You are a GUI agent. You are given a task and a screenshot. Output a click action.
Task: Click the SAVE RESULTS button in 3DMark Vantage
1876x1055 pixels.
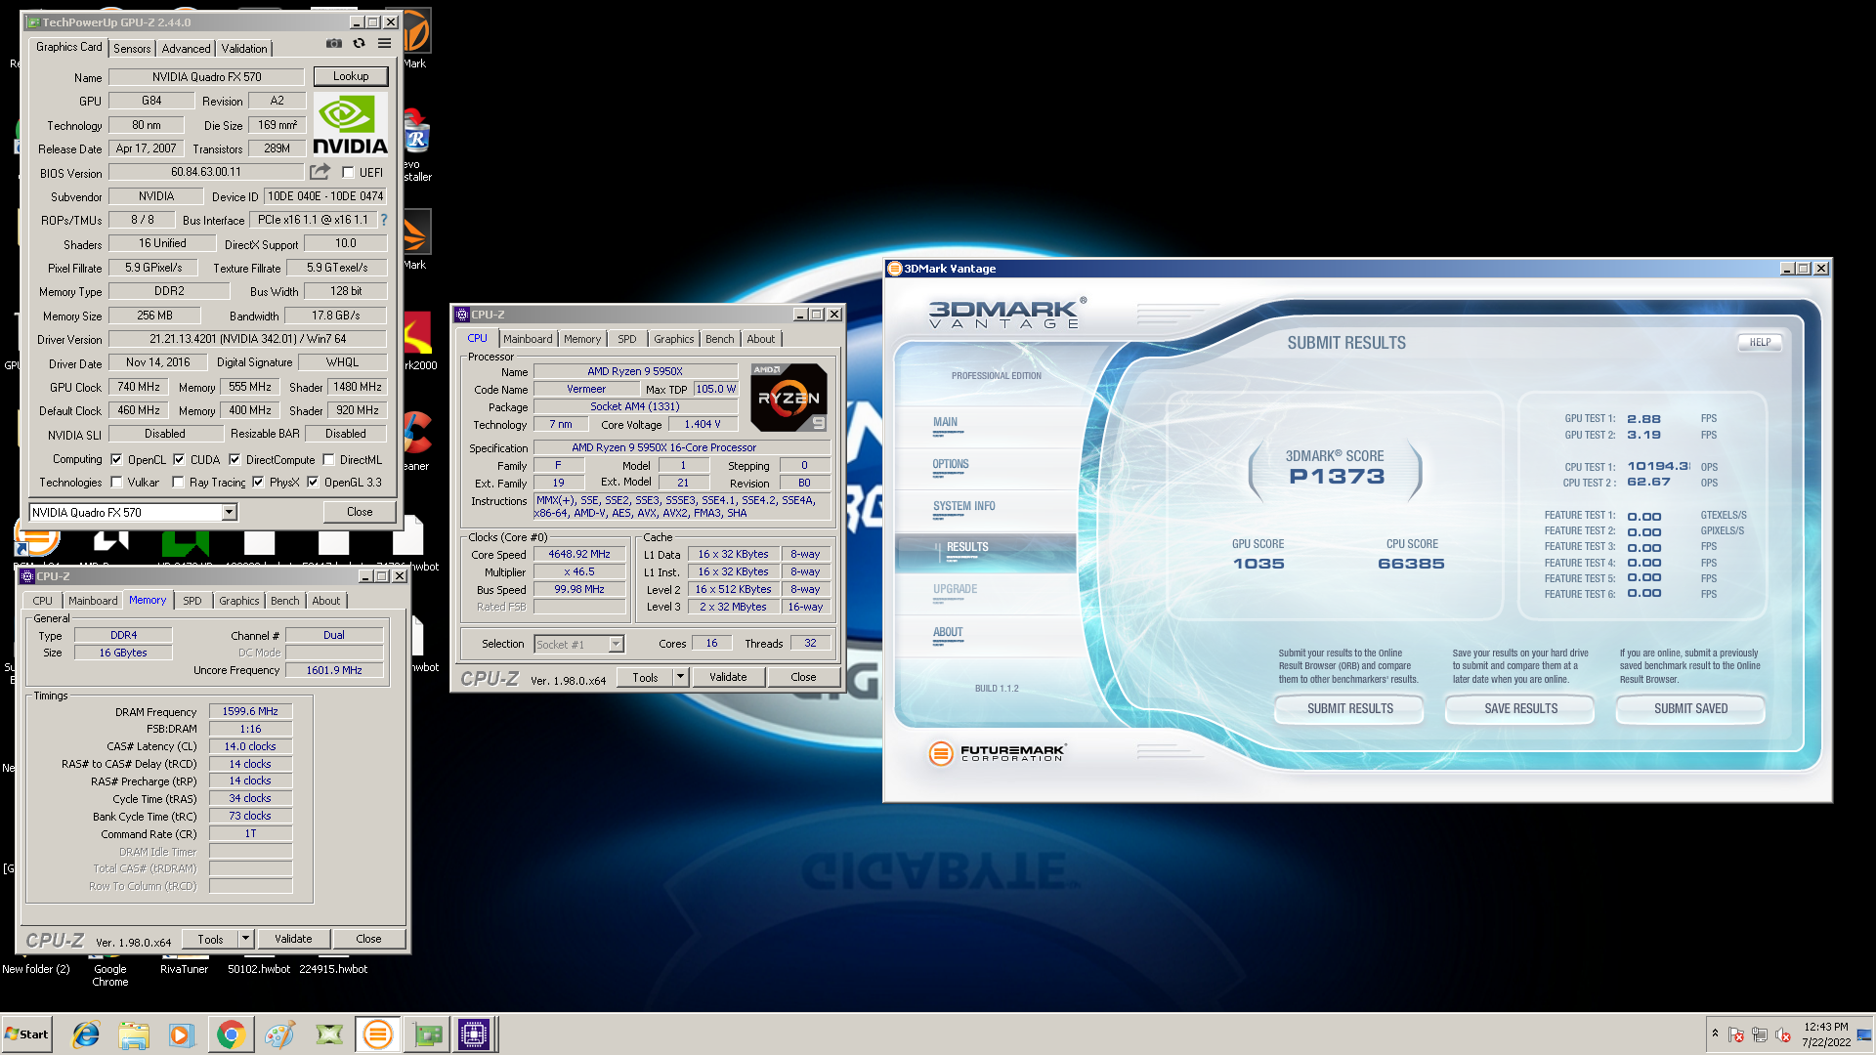[x=1521, y=709]
